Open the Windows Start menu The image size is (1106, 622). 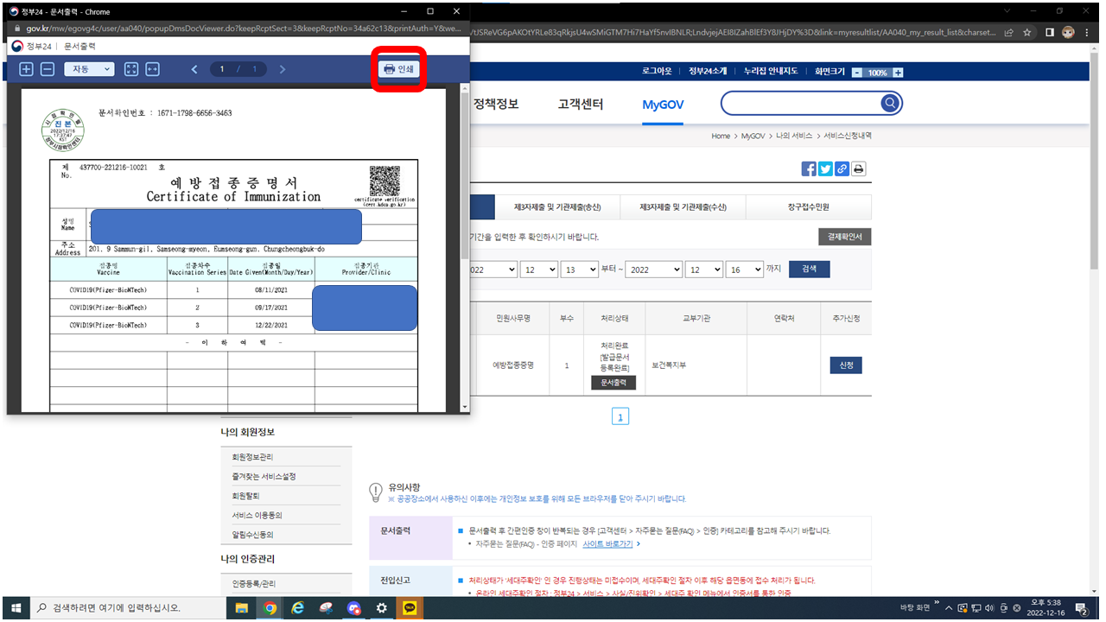tap(16, 608)
